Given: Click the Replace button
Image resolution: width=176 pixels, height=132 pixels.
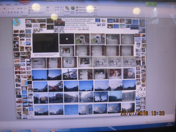Looking at the screenshot, I should click(x=94, y=10).
